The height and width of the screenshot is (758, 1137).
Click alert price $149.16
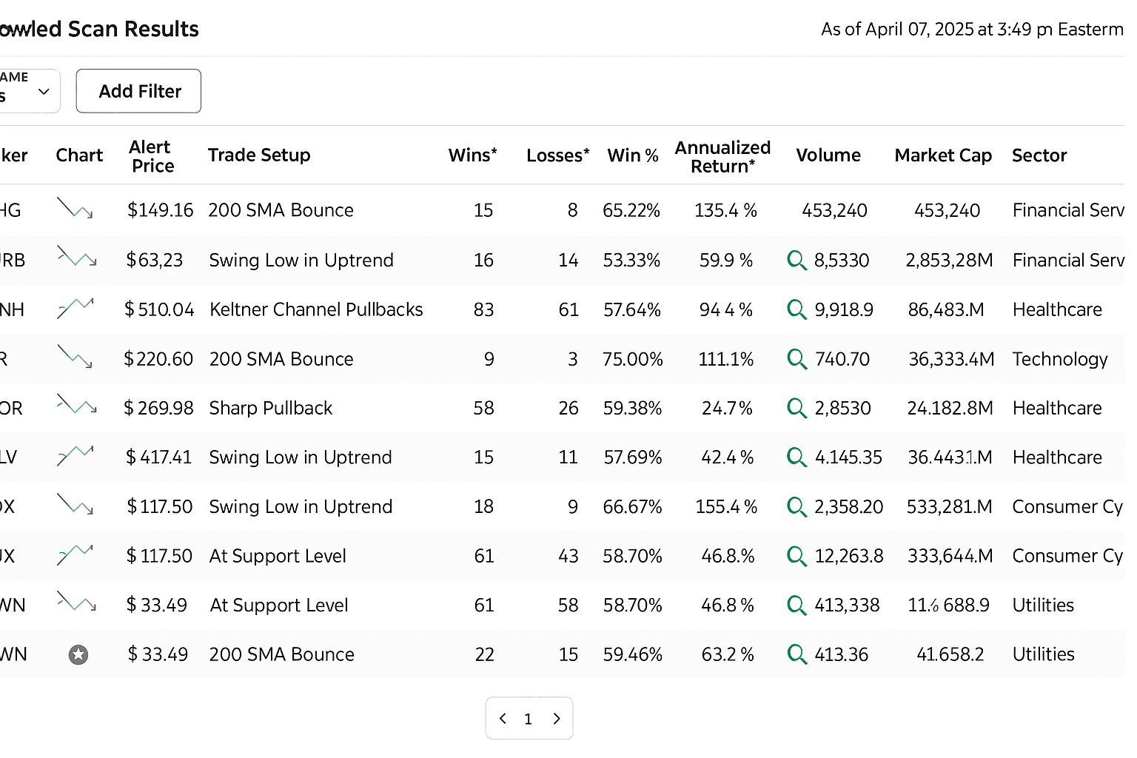pos(160,210)
